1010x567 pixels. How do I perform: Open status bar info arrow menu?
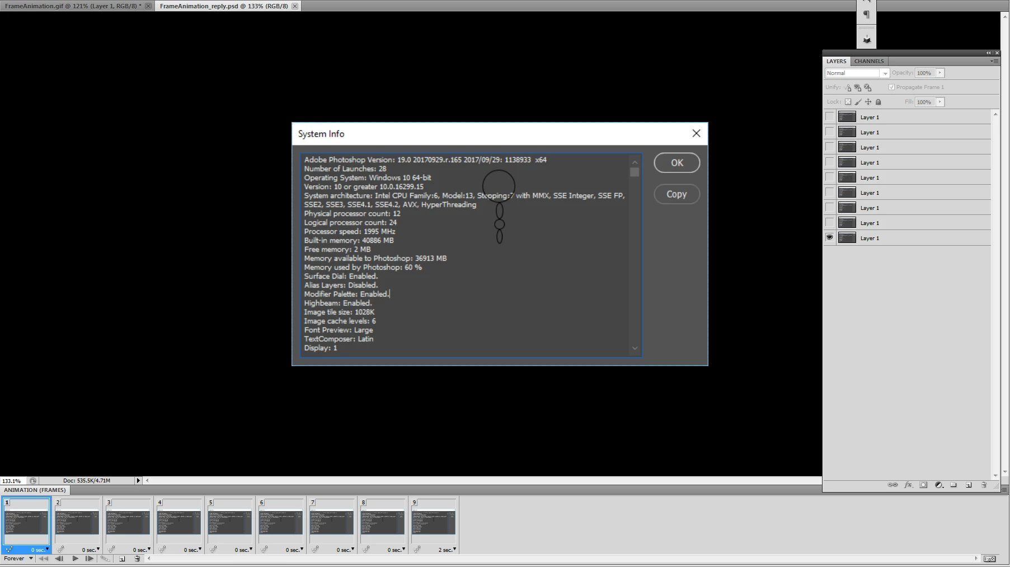138,481
